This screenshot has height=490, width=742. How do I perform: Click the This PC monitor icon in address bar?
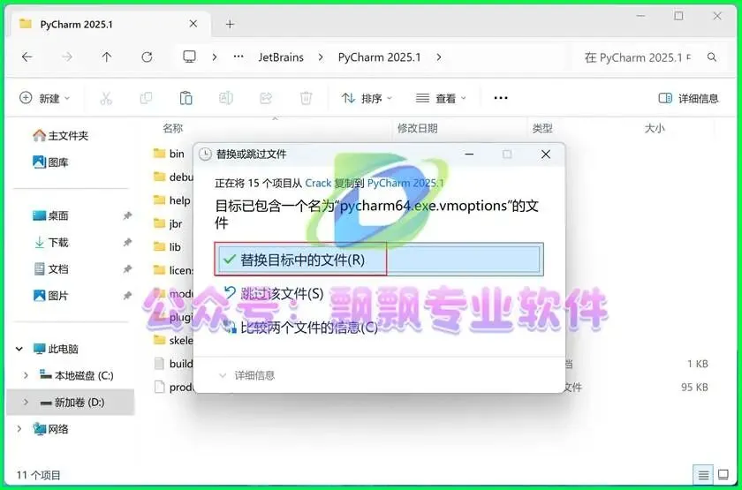(x=189, y=57)
